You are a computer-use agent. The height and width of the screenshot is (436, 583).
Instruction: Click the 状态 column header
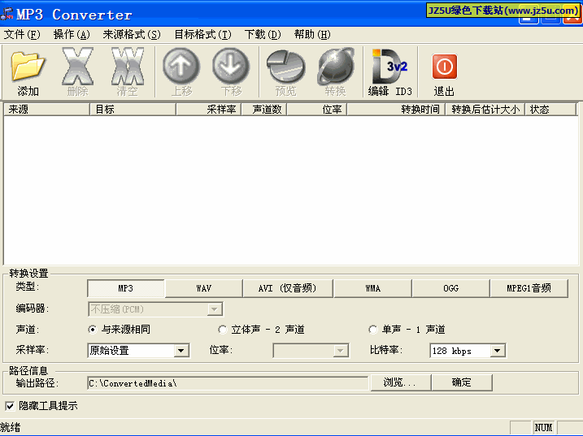pos(550,110)
